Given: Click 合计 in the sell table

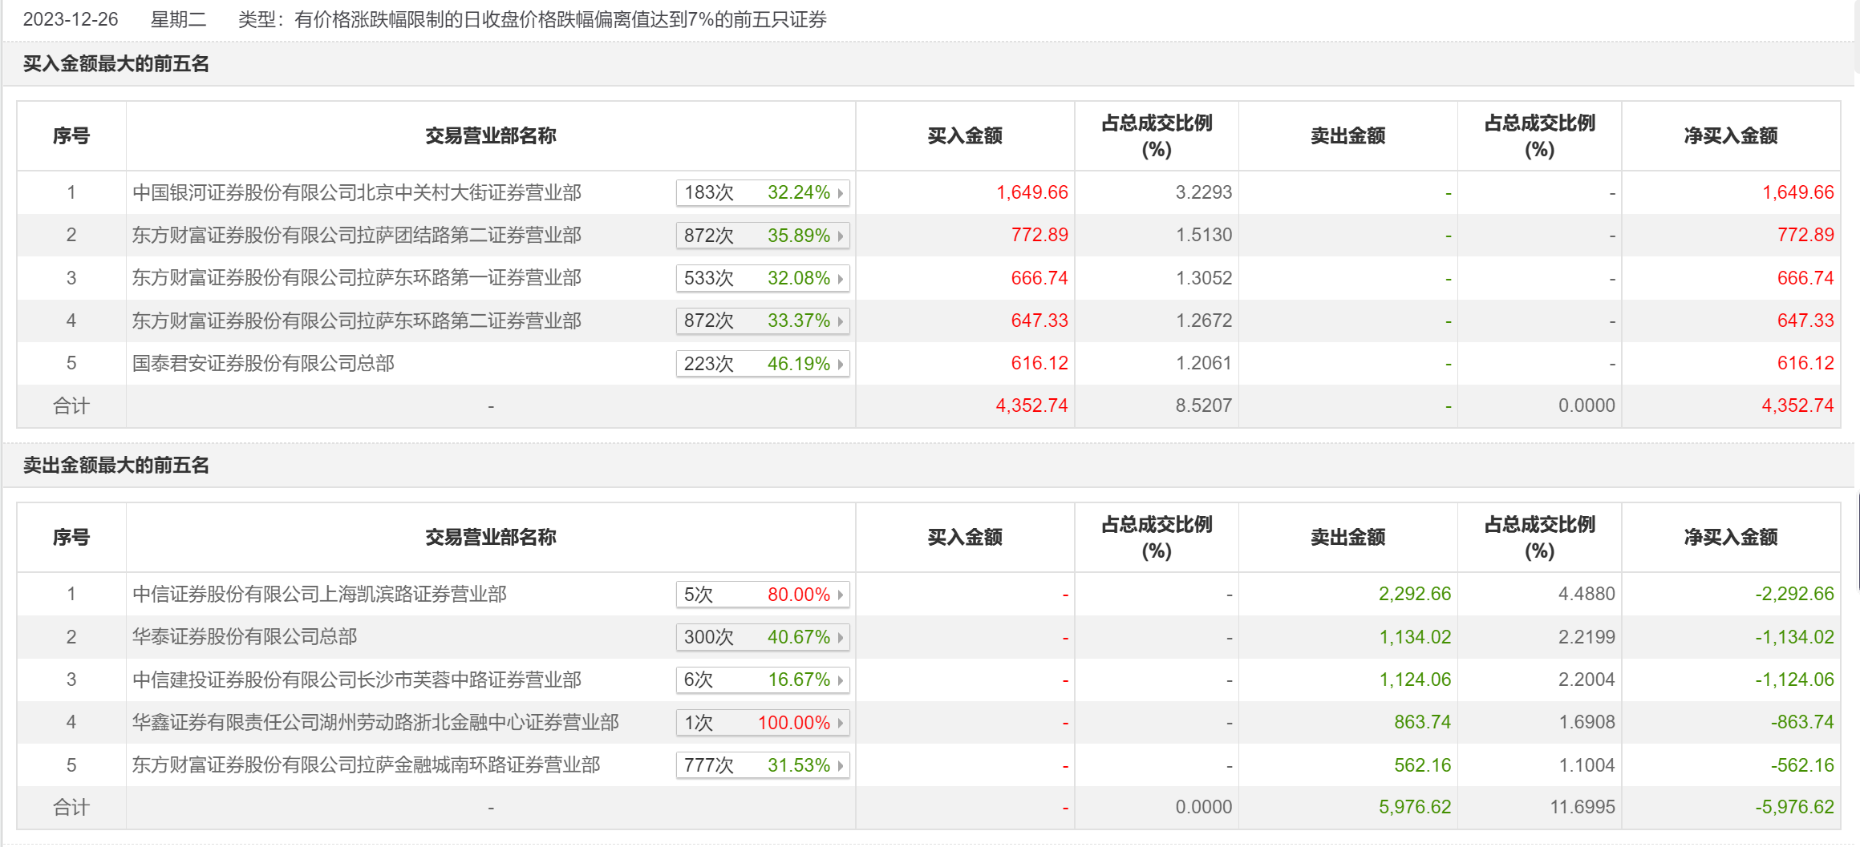Looking at the screenshot, I should click(71, 807).
